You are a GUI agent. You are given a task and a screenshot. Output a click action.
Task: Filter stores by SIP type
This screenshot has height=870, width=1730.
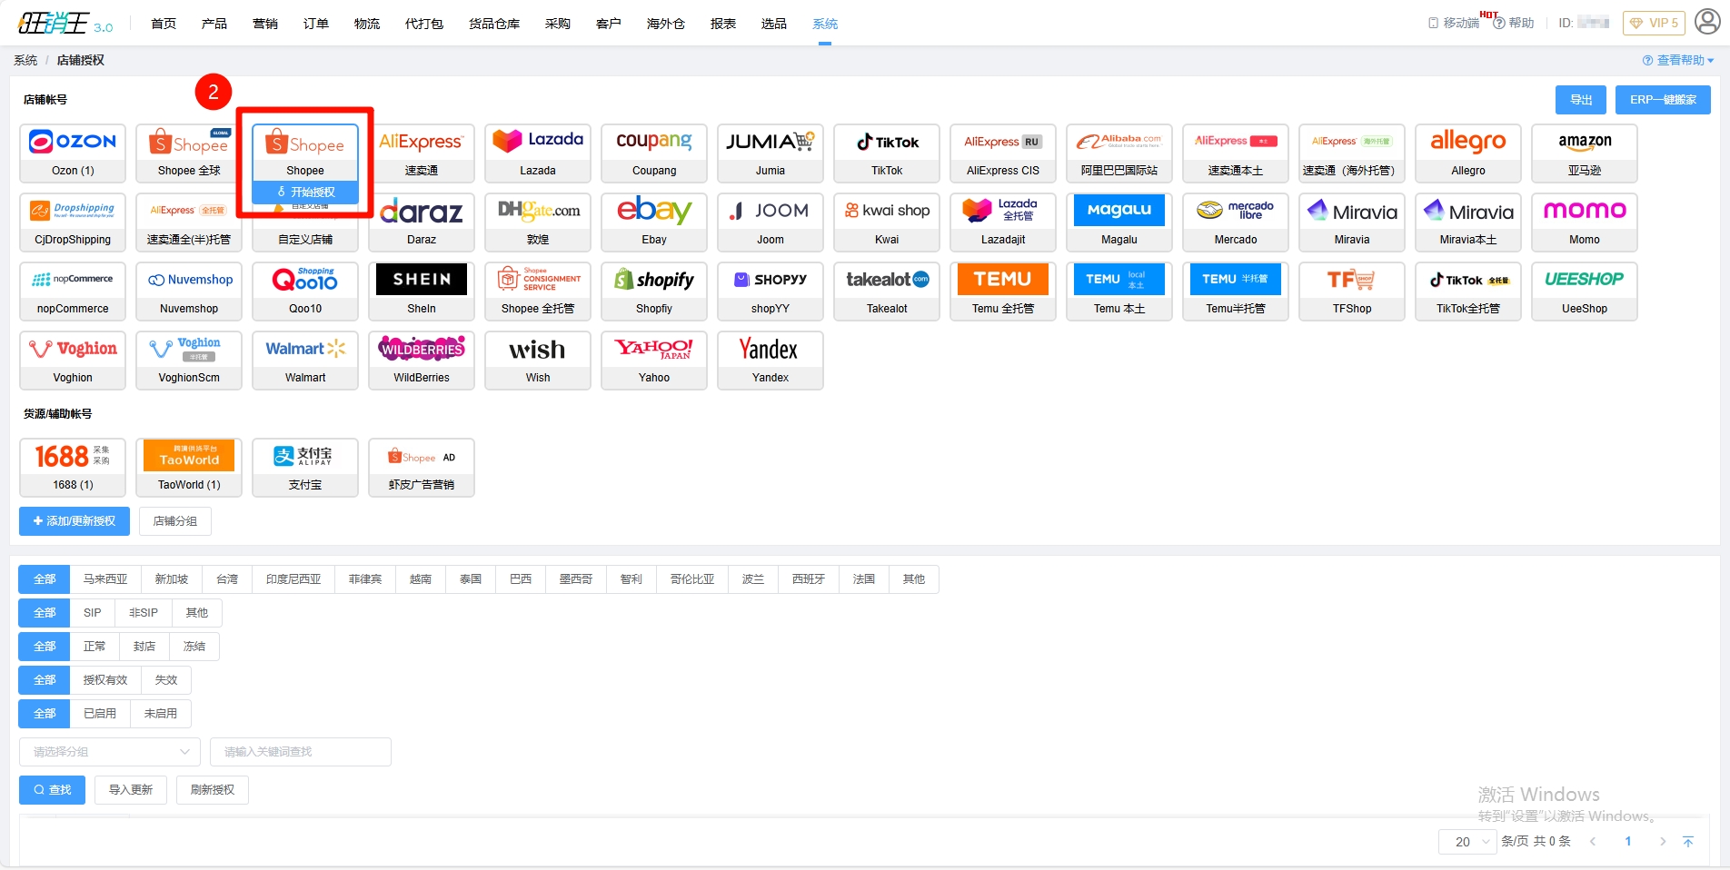pyautogui.click(x=93, y=613)
